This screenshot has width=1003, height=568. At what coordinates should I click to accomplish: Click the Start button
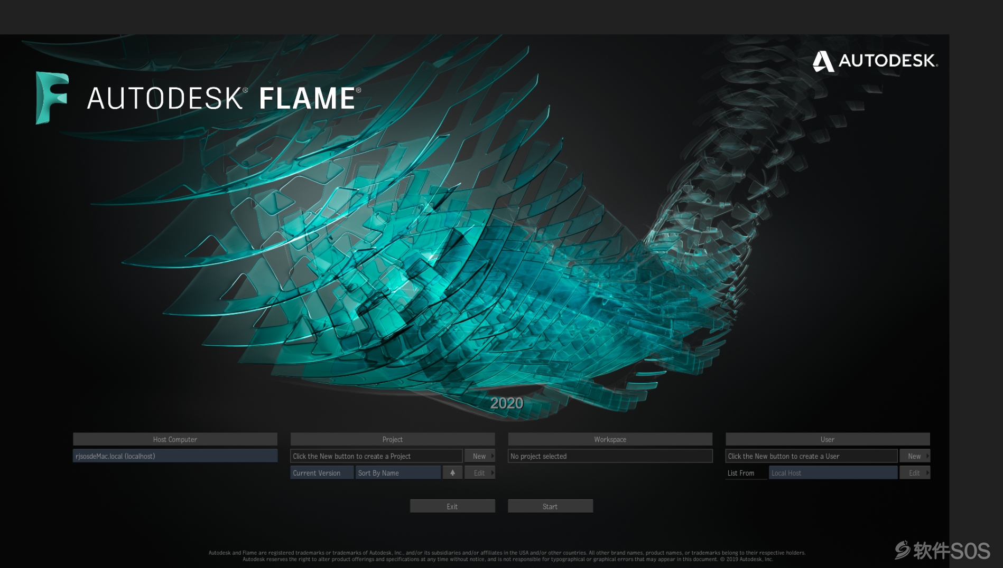pyautogui.click(x=550, y=506)
